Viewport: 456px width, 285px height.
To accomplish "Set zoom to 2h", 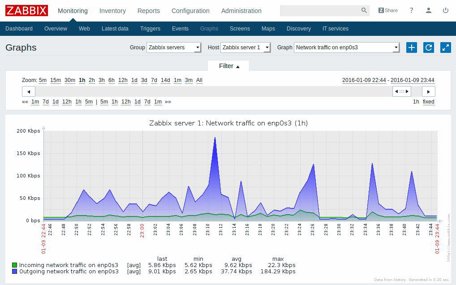I will pyautogui.click(x=92, y=80).
